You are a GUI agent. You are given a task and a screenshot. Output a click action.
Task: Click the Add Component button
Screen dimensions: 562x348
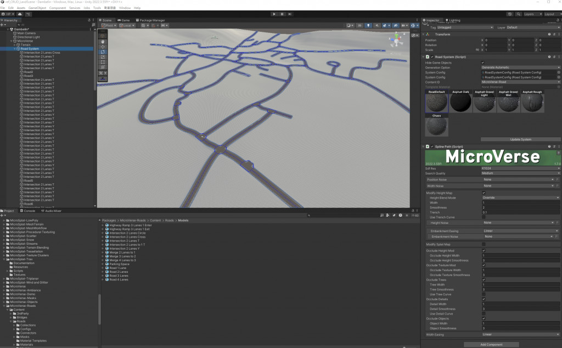coord(491,345)
